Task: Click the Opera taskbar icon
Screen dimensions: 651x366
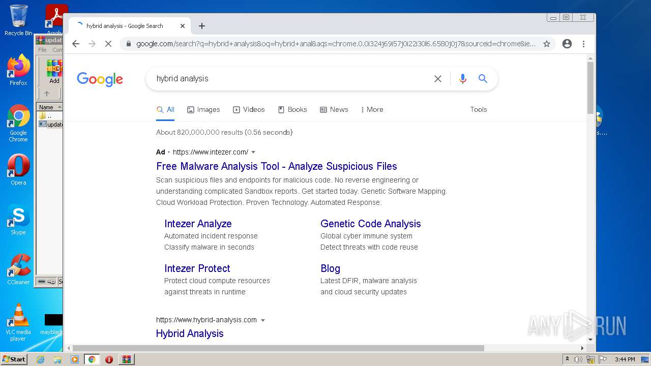Action: click(109, 359)
